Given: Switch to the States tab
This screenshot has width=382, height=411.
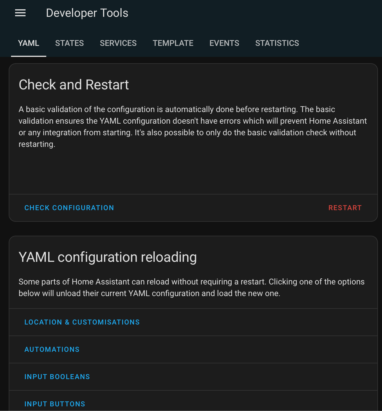Looking at the screenshot, I should point(69,43).
